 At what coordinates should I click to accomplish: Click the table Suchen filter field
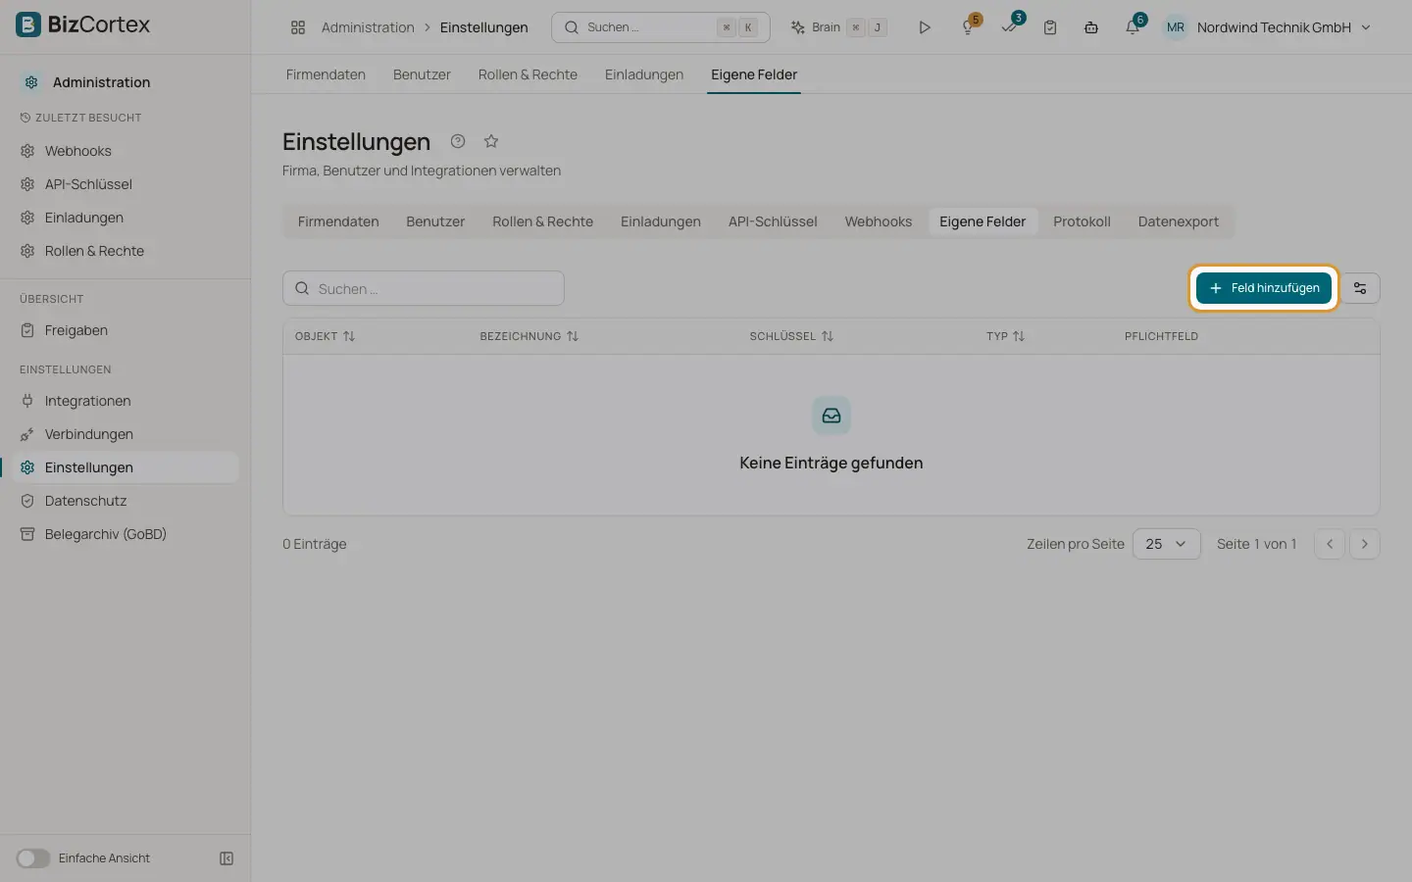[x=424, y=288]
